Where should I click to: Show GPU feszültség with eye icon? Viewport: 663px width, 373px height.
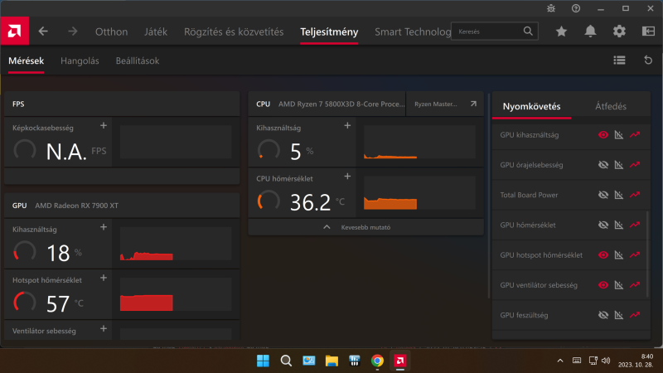[x=603, y=315]
